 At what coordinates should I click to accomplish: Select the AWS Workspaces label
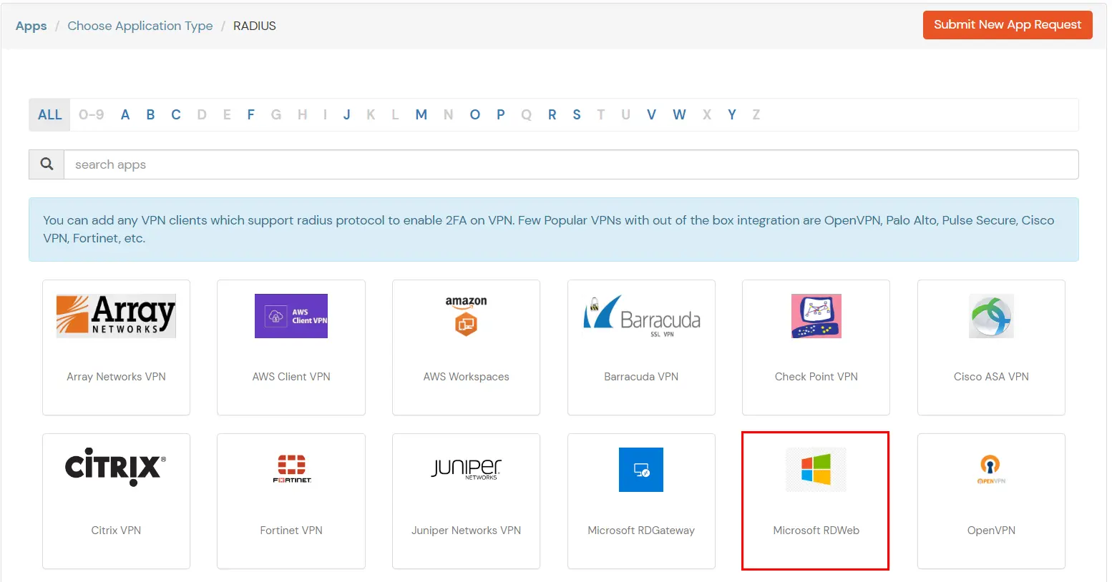pos(466,377)
